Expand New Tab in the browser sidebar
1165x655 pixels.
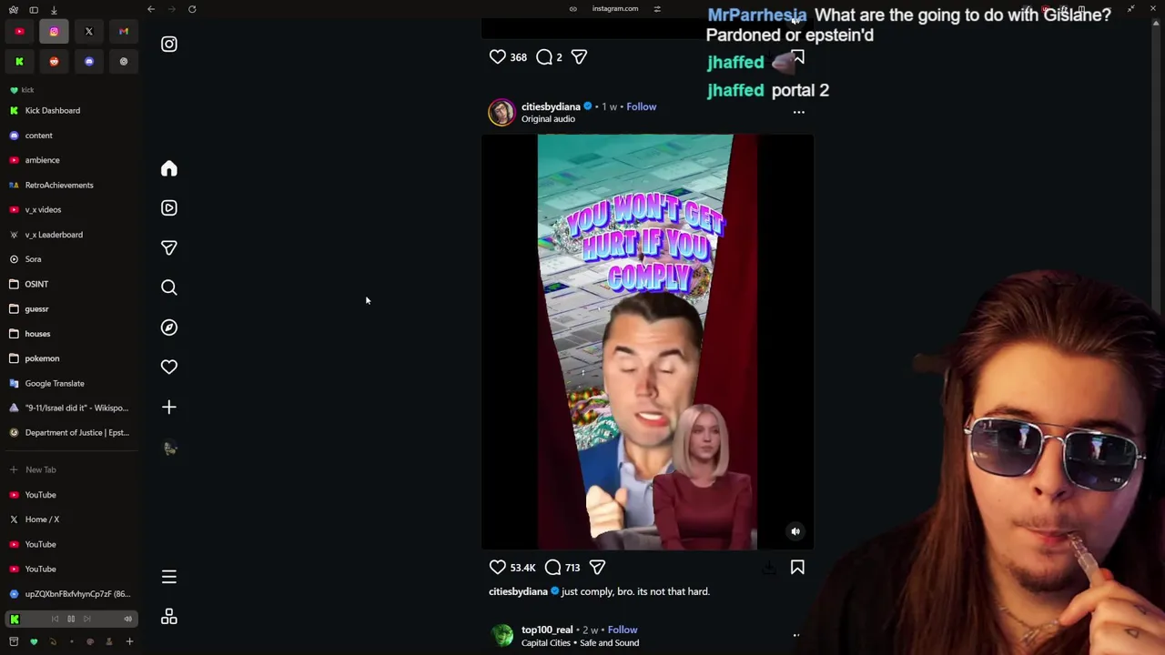[x=40, y=469]
